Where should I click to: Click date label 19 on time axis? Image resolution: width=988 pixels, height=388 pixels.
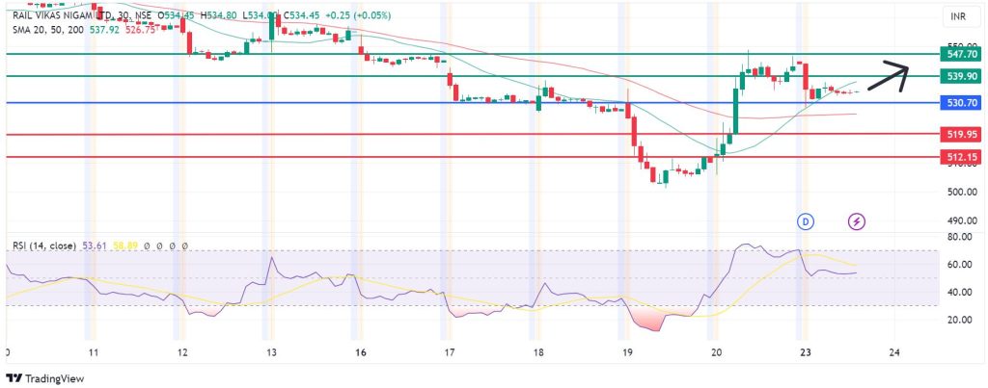pos(626,352)
